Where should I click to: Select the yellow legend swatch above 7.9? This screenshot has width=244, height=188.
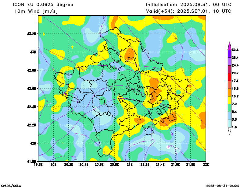[229, 100]
